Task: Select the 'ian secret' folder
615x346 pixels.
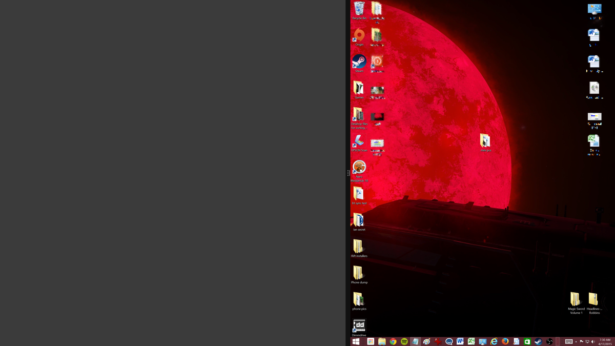Action: pyautogui.click(x=359, y=222)
